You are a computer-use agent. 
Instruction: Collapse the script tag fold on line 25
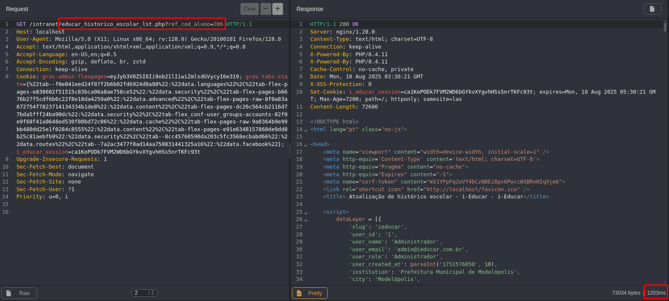306,212
